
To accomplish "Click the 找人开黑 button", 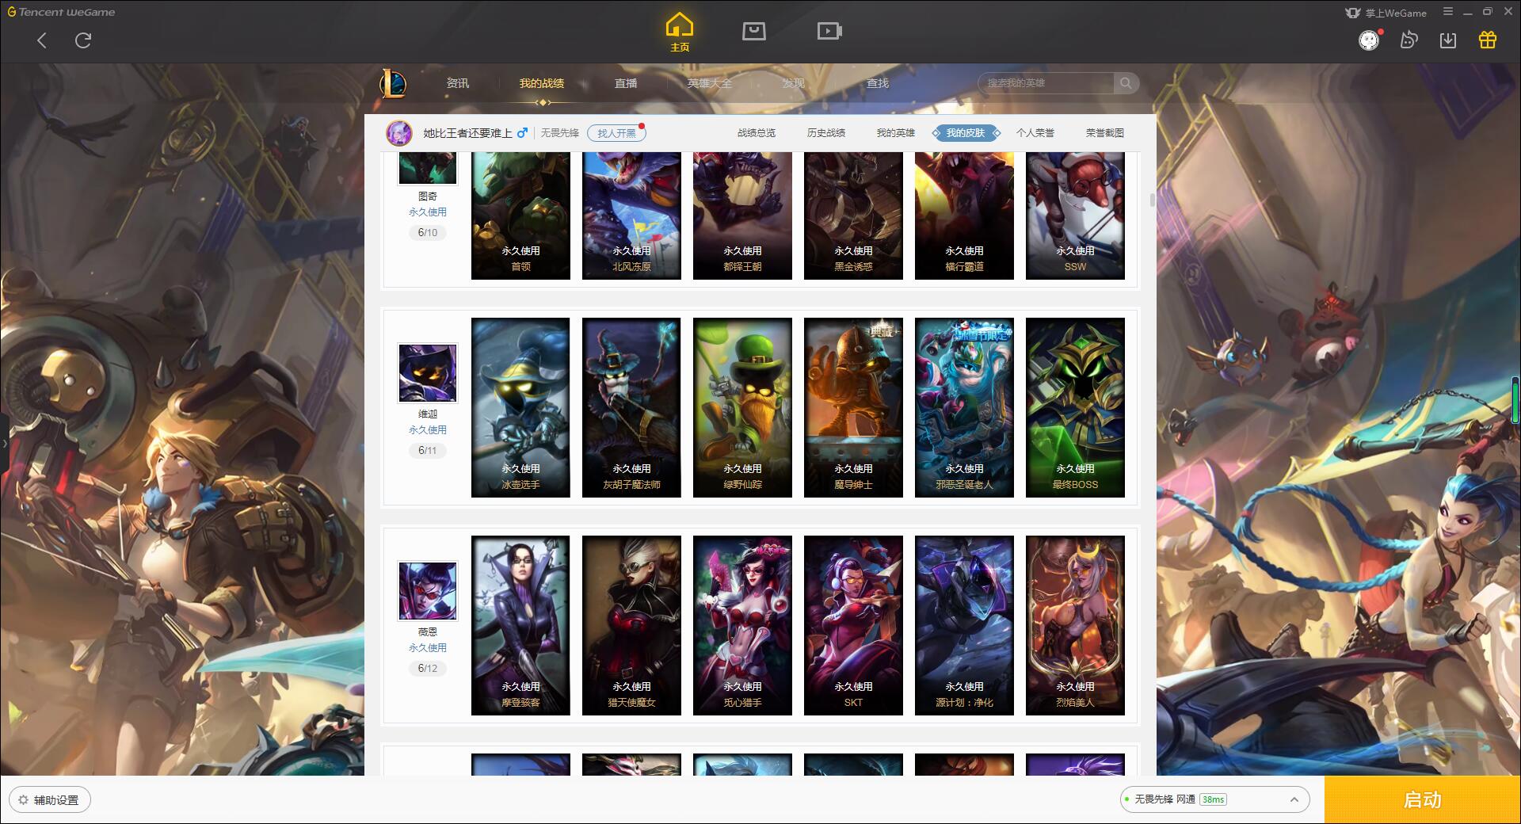I will [616, 133].
